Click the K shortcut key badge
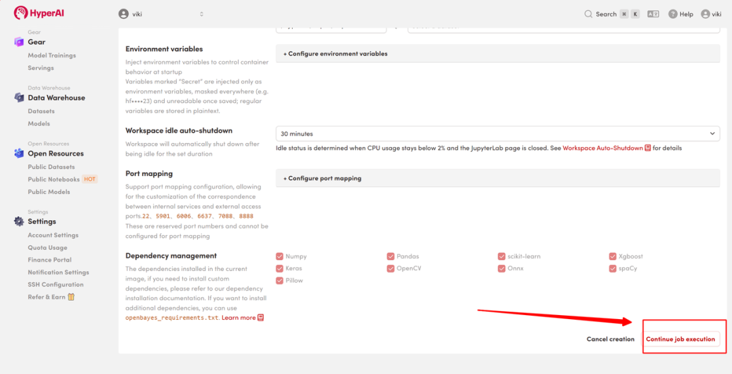This screenshot has width=732, height=374. (x=635, y=14)
